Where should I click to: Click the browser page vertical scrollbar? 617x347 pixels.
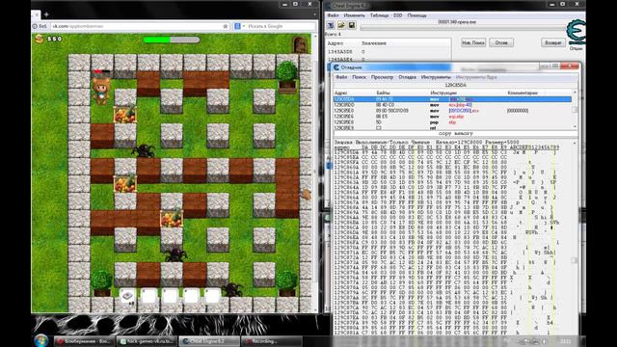tap(314, 173)
